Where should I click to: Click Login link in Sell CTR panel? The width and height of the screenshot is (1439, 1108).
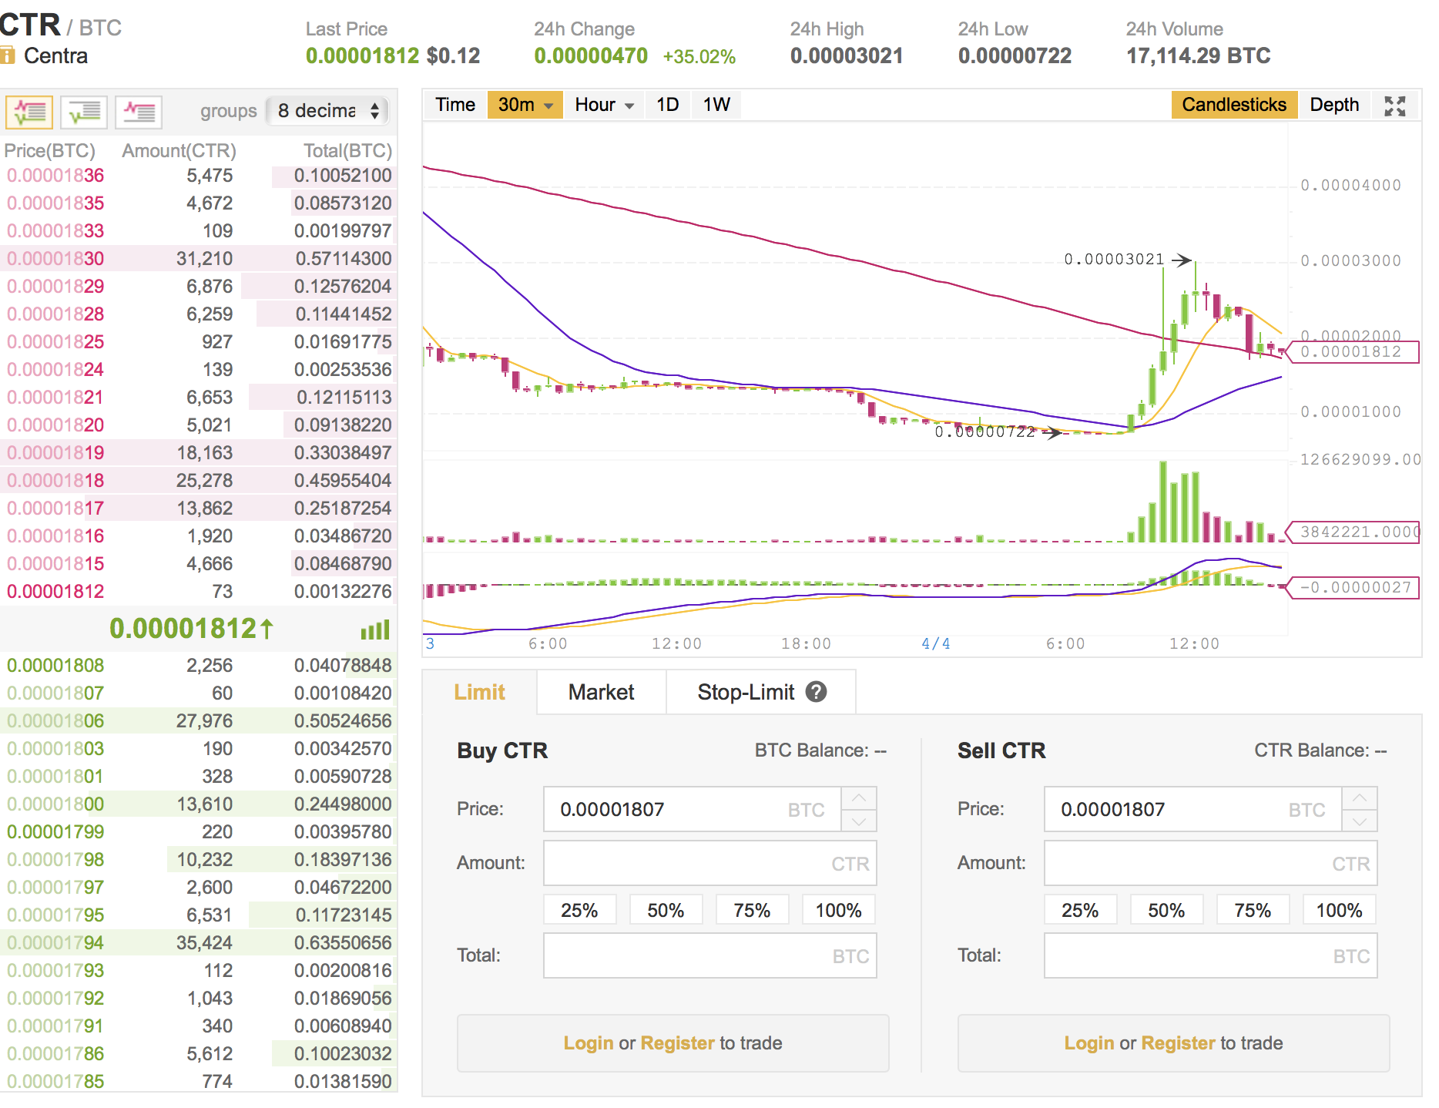coord(1089,1043)
